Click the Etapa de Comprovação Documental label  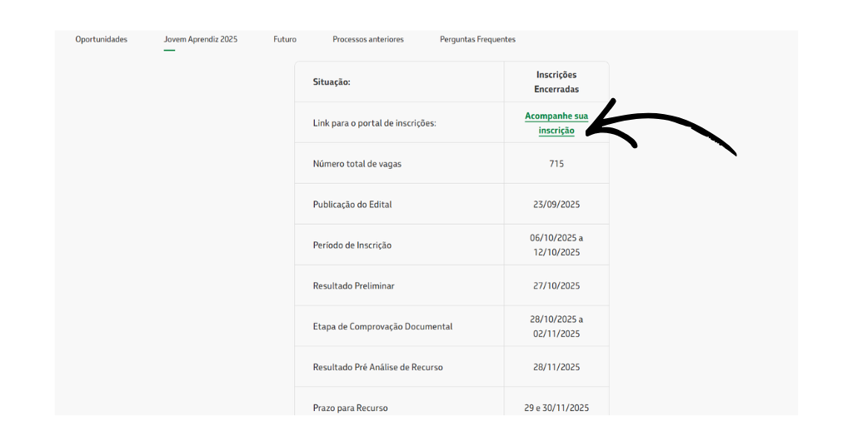[x=382, y=327]
